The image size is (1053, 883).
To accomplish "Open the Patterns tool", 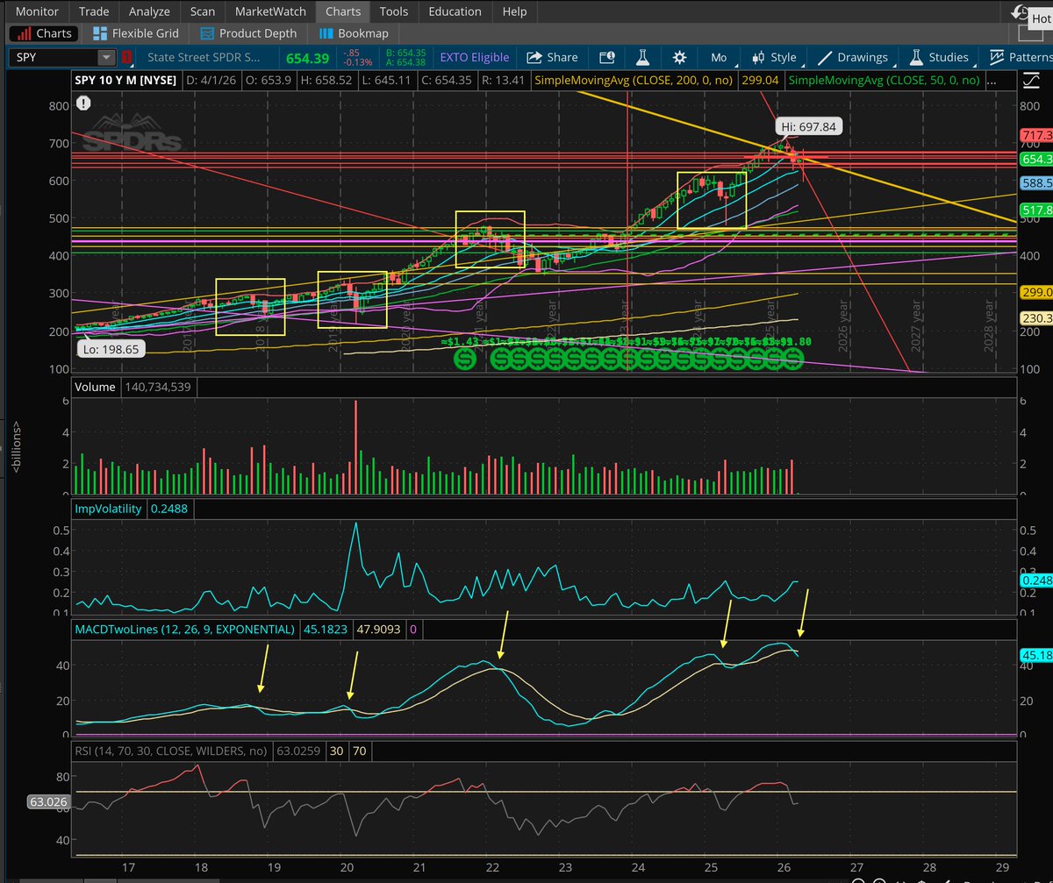I will point(1020,57).
